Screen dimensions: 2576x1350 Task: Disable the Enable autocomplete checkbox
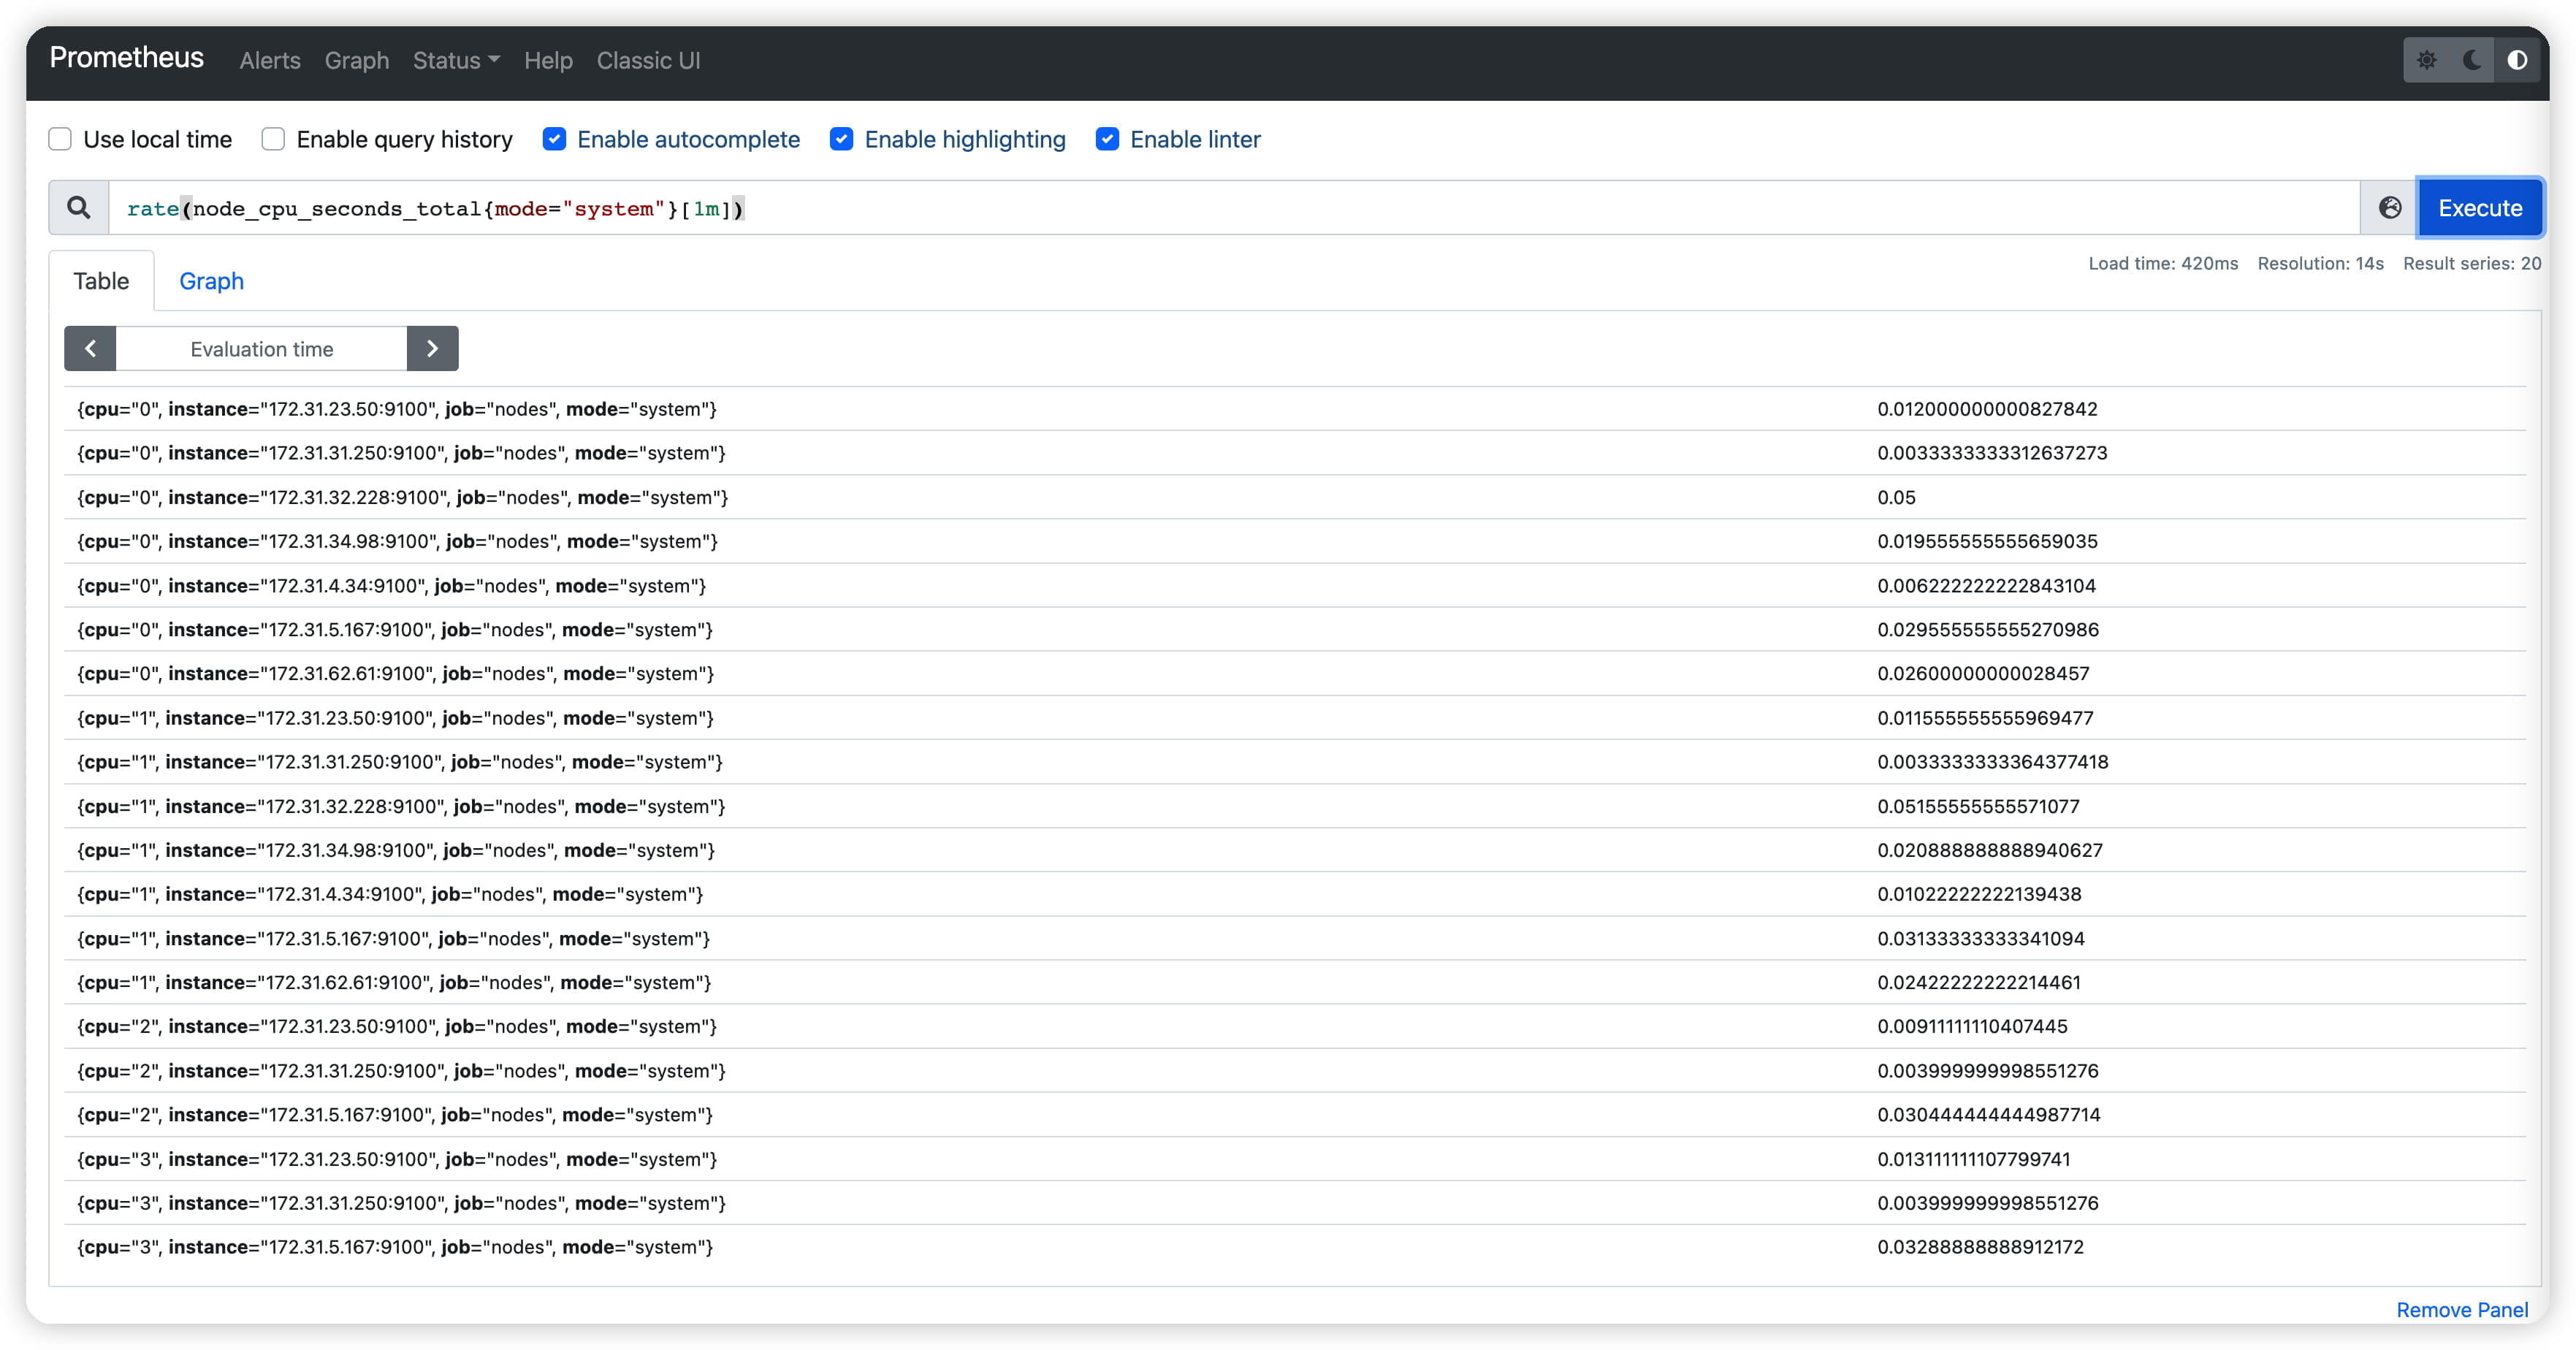tap(554, 139)
